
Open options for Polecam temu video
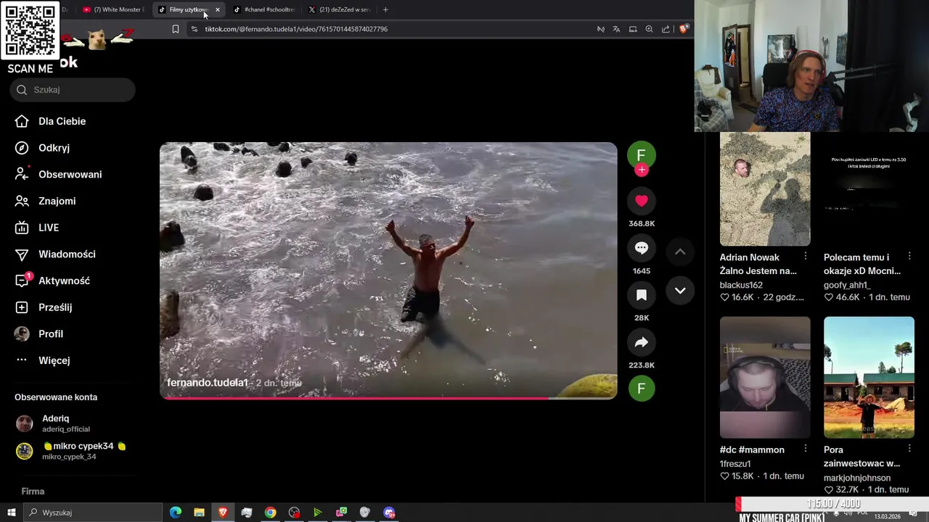pyautogui.click(x=909, y=257)
